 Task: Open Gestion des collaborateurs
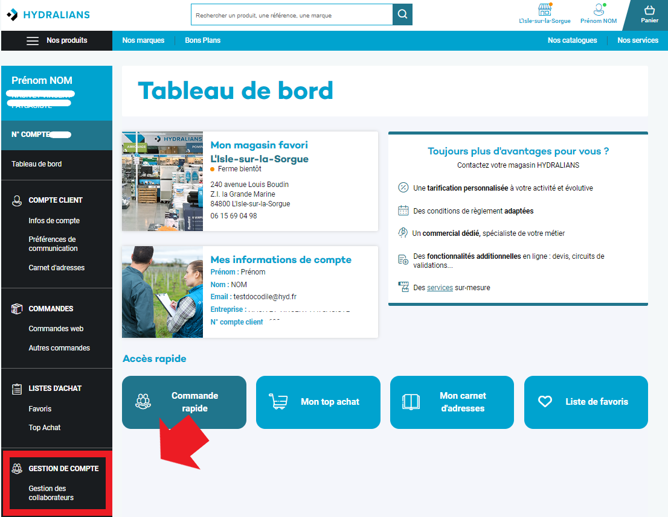coord(51,493)
